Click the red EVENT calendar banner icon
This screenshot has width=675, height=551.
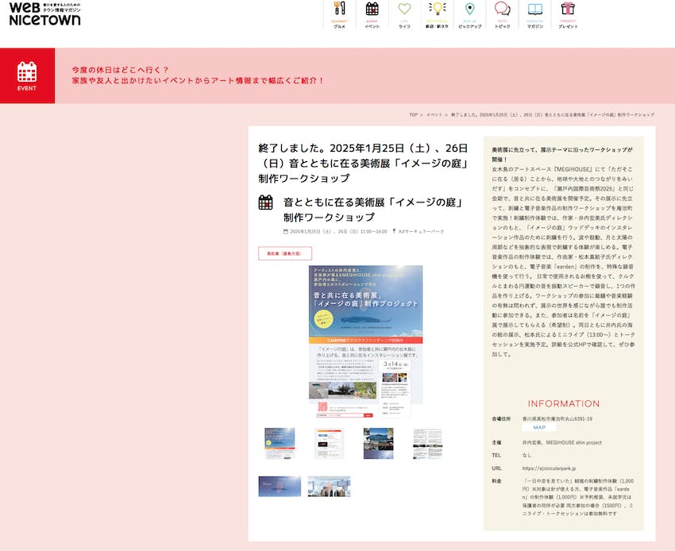(x=27, y=75)
